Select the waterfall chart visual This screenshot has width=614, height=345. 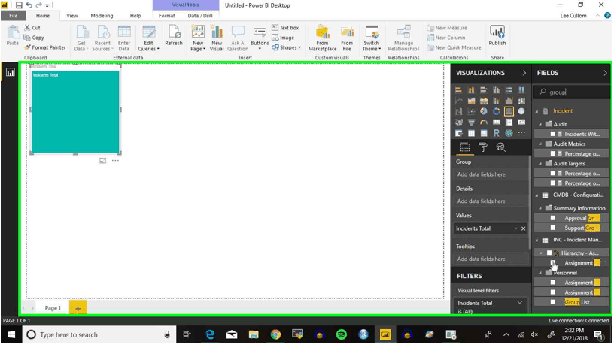[x=458, y=111]
